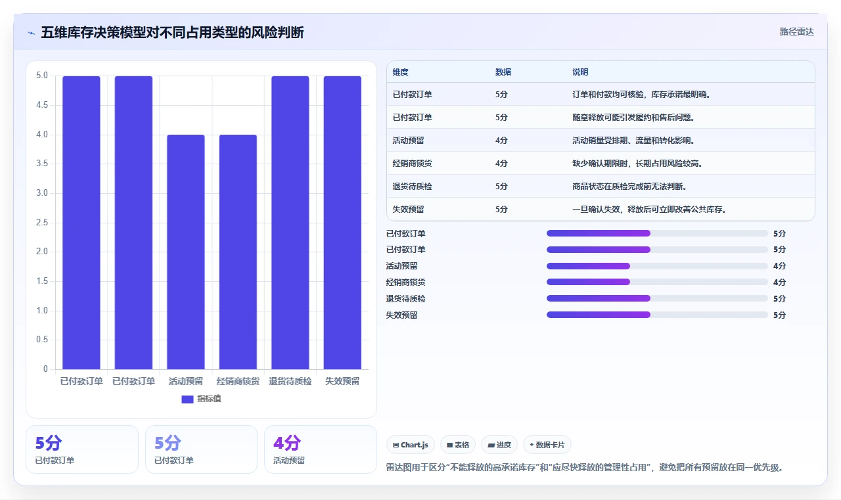Viewport: 841px width, 500px height.
Task: Click the 经销商锁货 bar in the chart
Action: tap(238, 252)
